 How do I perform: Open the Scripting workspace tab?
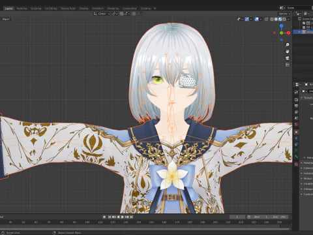tap(145, 8)
